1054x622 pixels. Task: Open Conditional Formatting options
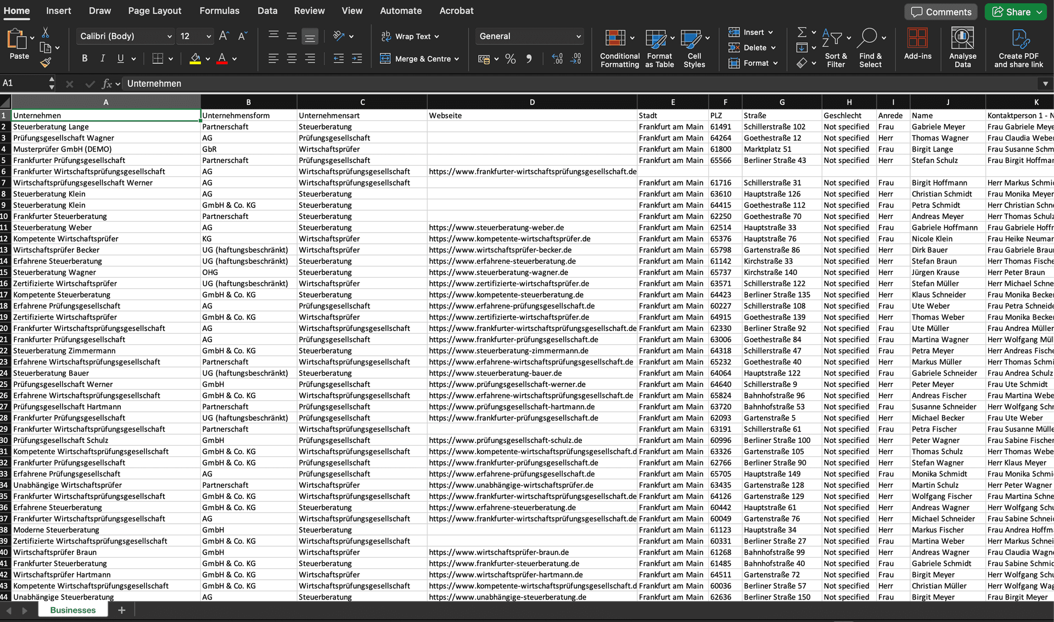coord(619,48)
